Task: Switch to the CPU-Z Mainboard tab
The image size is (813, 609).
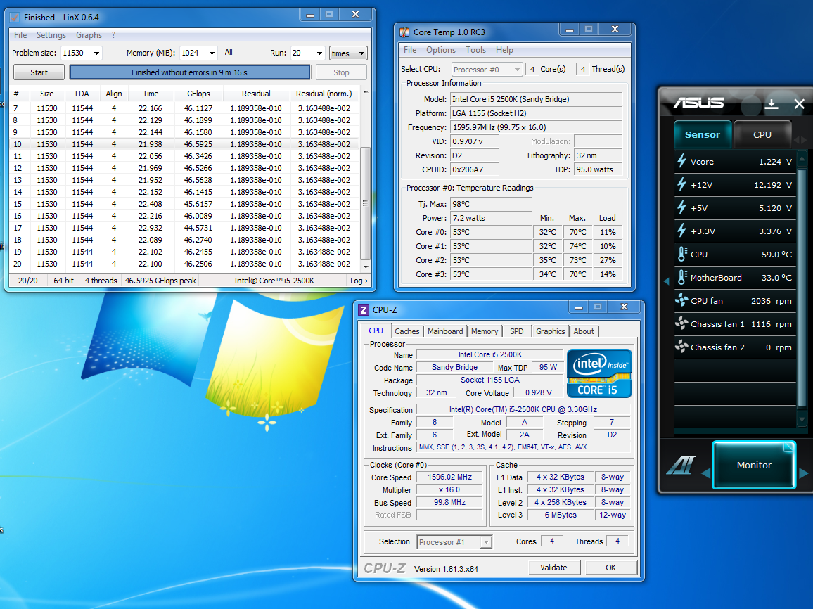Action: pyautogui.click(x=445, y=331)
